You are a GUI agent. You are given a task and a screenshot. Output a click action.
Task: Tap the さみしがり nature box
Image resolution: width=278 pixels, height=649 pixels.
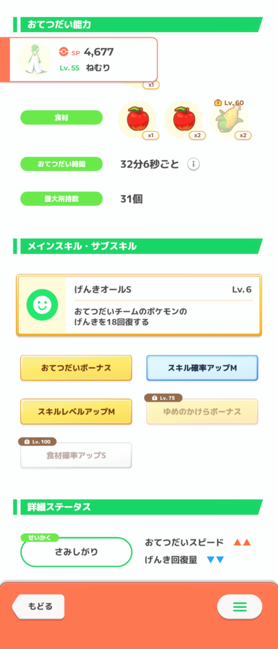pos(76,552)
